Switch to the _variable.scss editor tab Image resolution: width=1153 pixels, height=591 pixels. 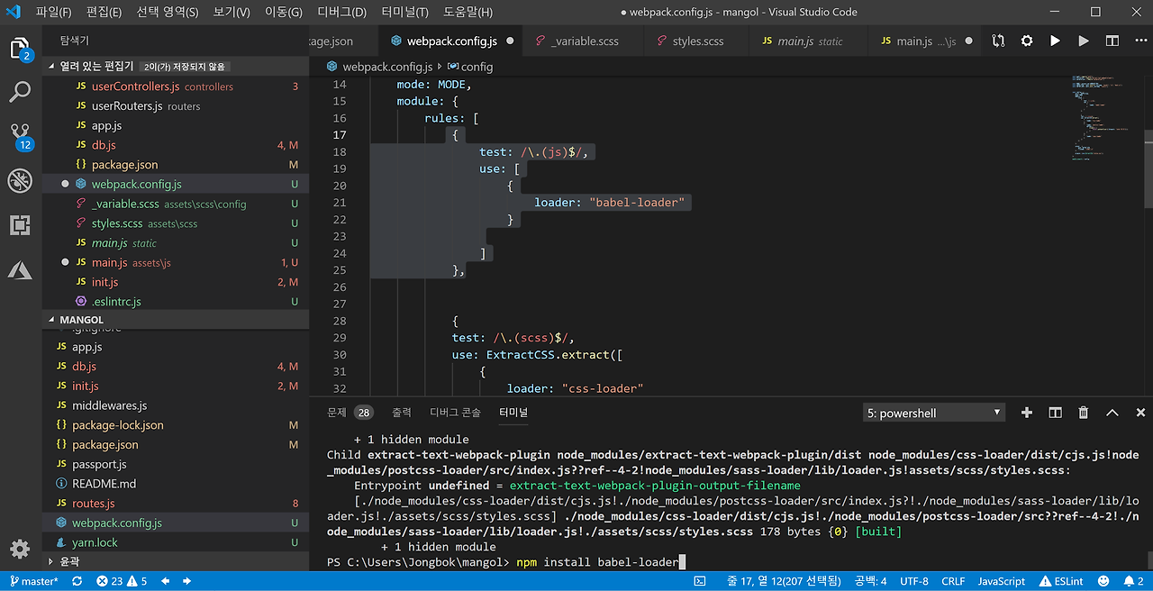coord(584,41)
